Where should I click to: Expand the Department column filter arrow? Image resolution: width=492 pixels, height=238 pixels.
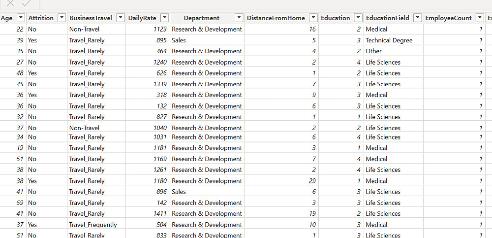point(239,18)
